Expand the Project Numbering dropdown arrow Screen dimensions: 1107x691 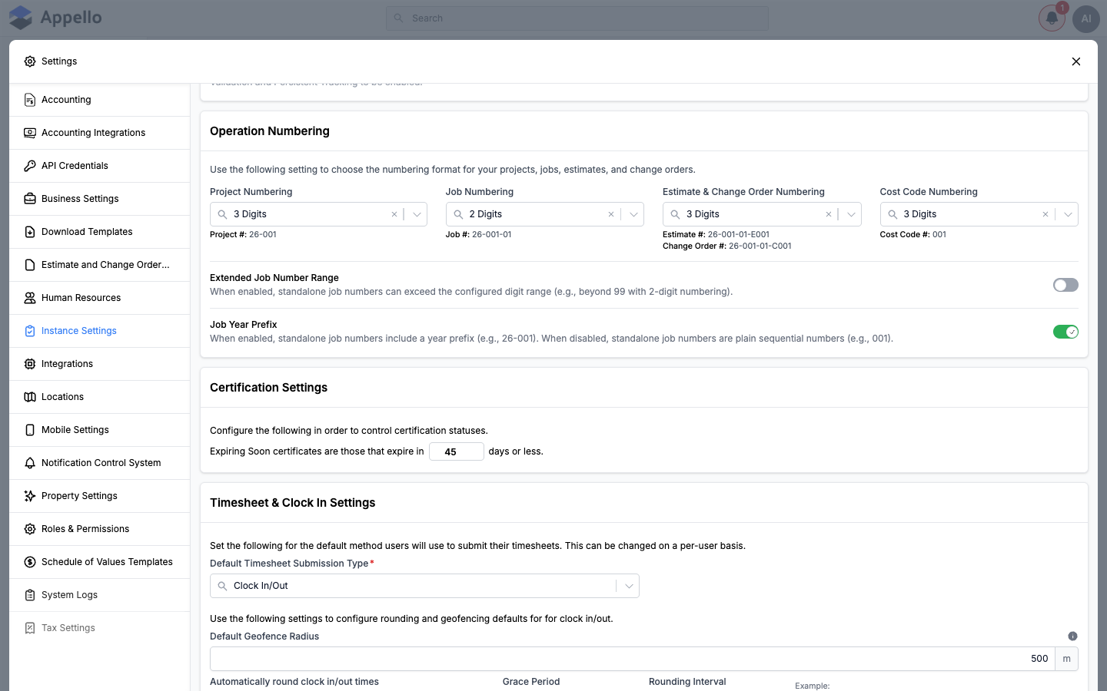pos(417,214)
